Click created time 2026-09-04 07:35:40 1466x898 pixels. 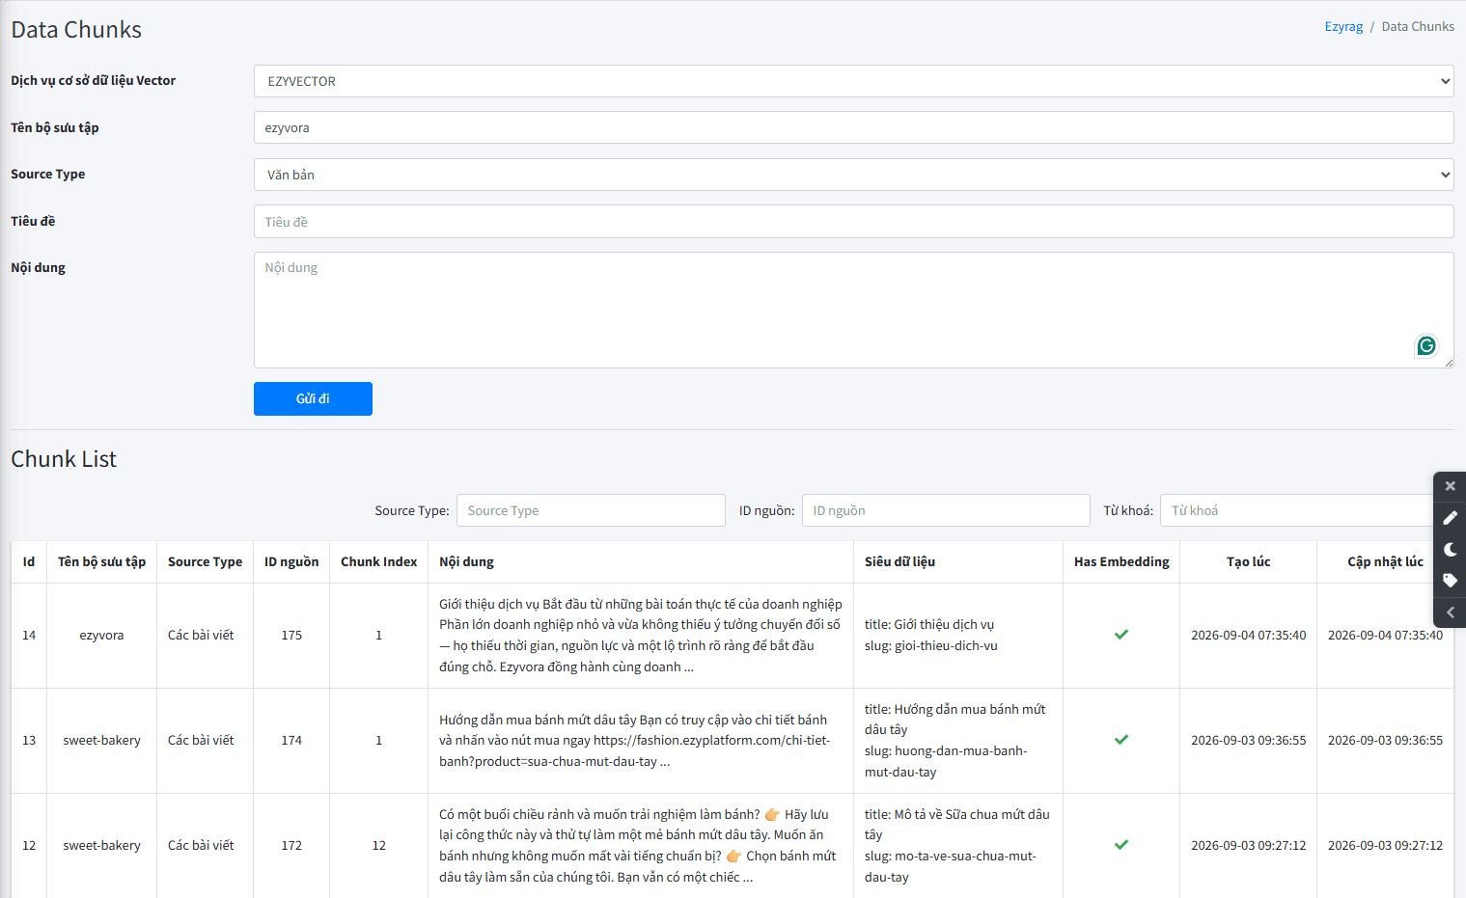(x=1248, y=635)
